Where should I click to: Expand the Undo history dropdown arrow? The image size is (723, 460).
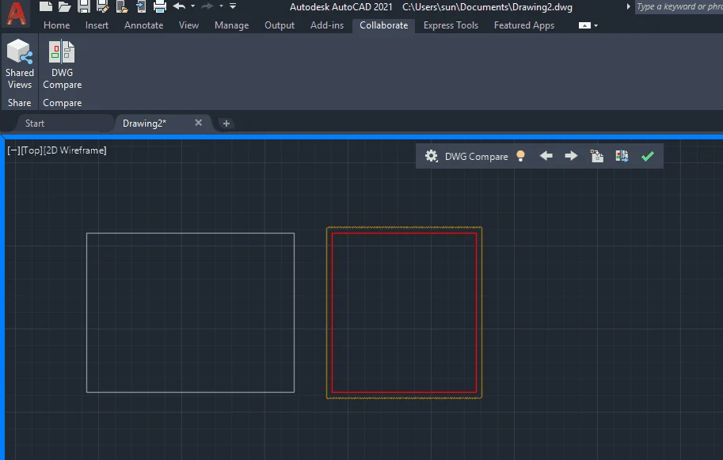[192, 6]
